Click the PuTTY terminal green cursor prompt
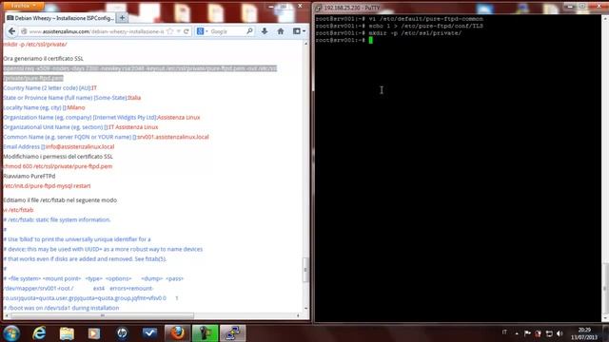The image size is (609, 342). [370, 40]
